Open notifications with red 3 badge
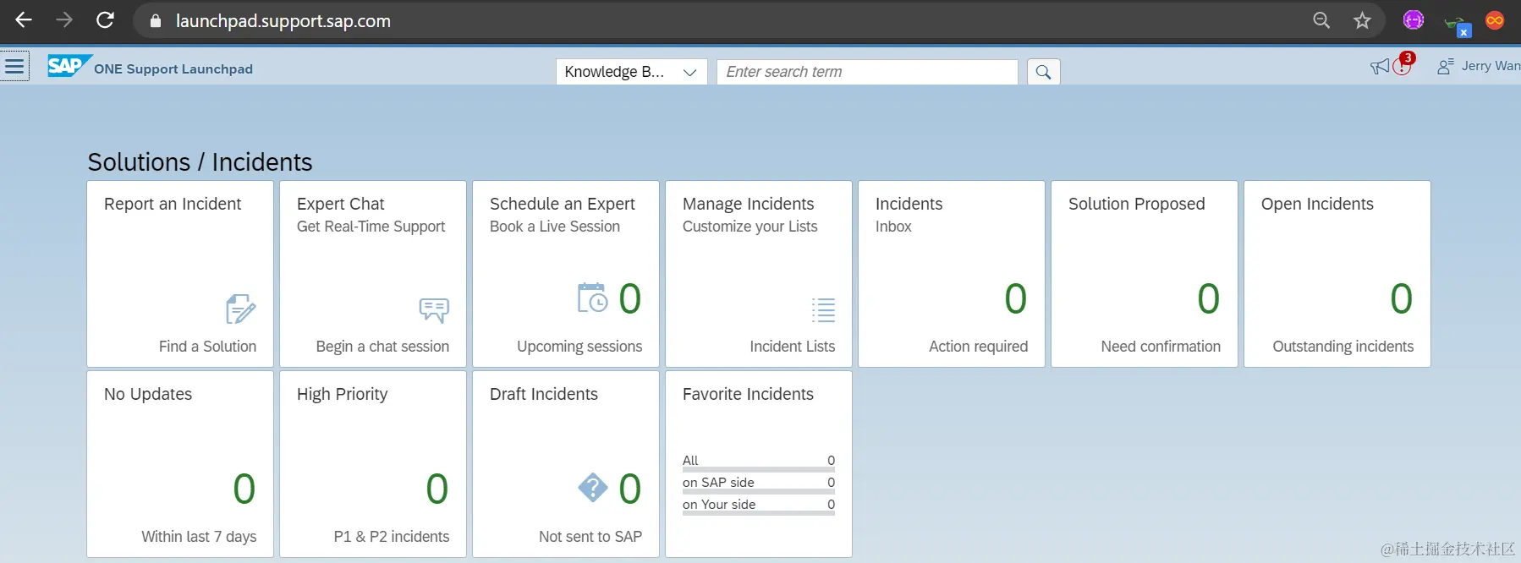 [1403, 64]
